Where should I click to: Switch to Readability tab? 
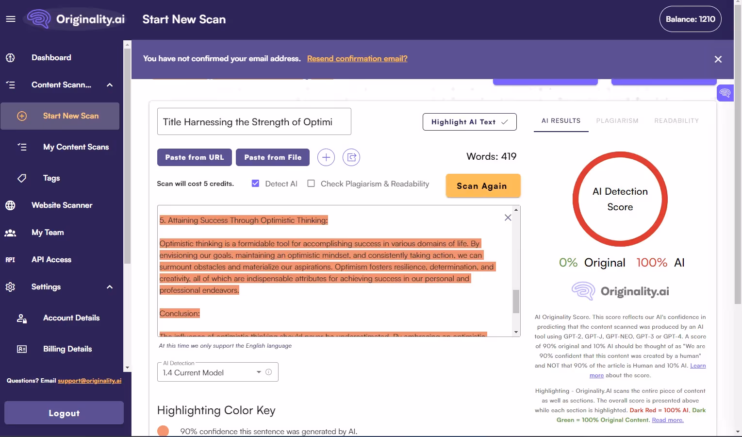click(676, 121)
